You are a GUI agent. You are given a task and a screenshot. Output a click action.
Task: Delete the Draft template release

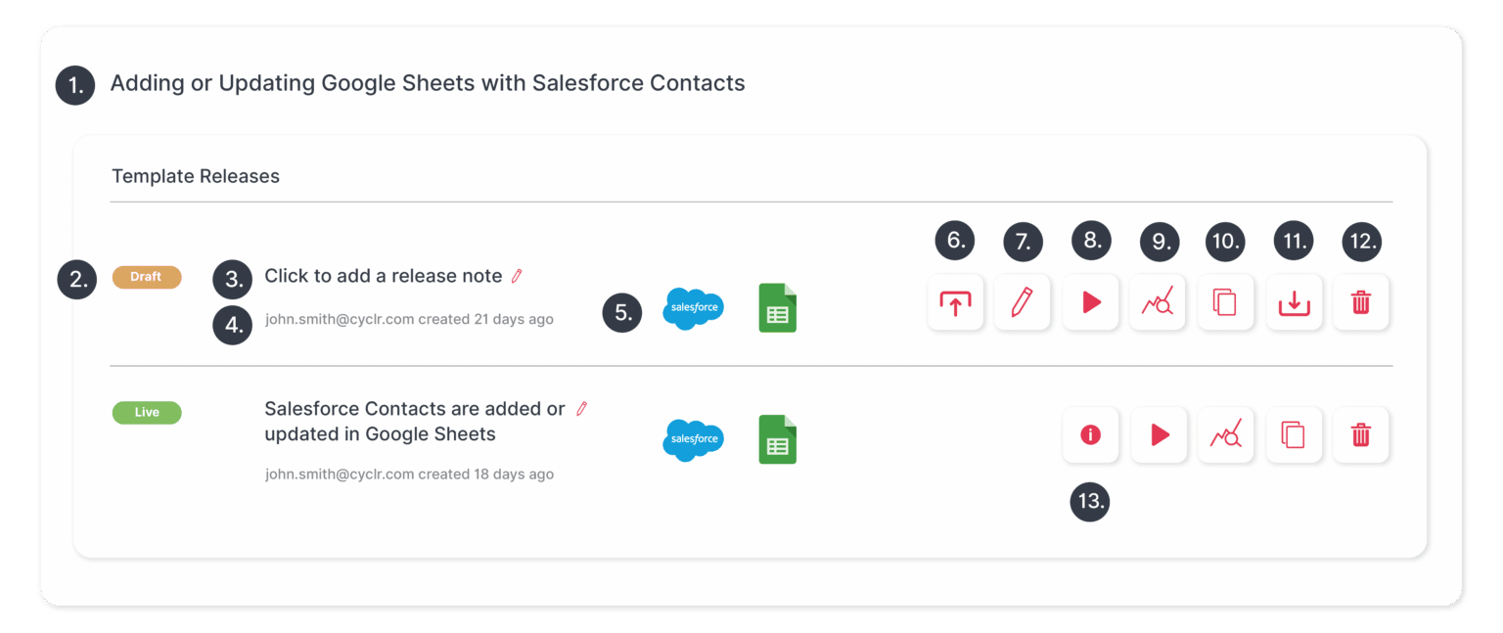(x=1361, y=302)
